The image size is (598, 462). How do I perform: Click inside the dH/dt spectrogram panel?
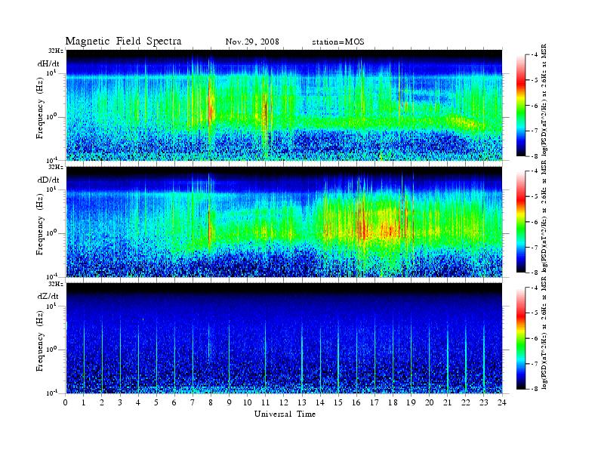coord(285,105)
